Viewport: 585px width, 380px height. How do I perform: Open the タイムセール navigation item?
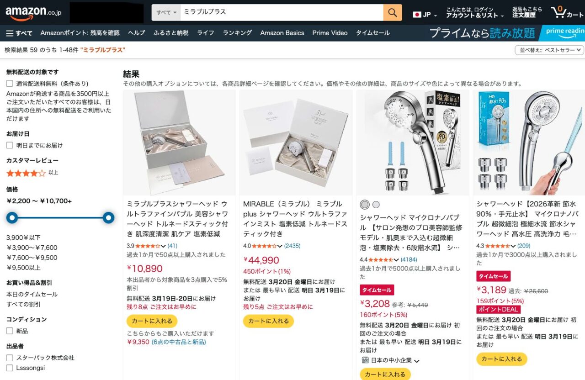[x=373, y=33]
